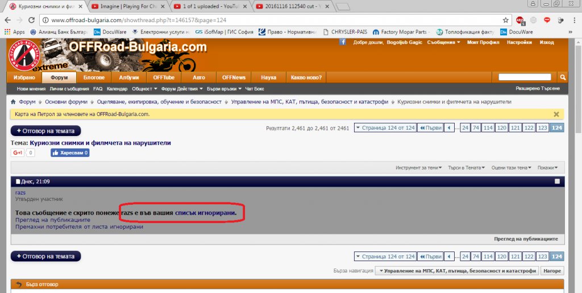Viewport: 582px width, 293px height.
Task: Open the Настройки link
Action: click(x=519, y=42)
